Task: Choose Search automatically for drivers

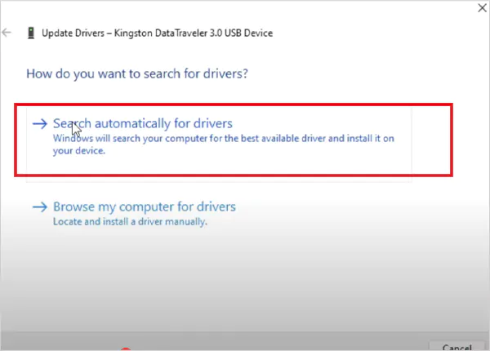Action: click(x=219, y=144)
